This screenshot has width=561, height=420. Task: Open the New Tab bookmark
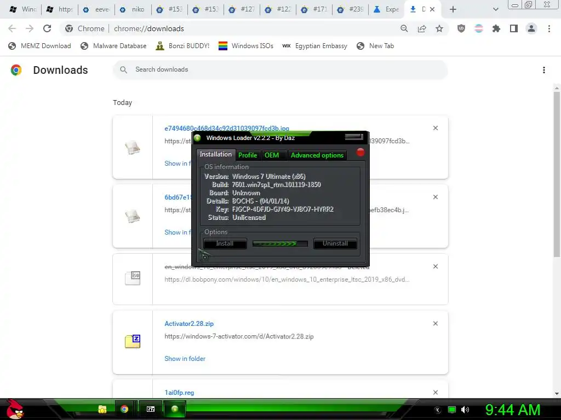[x=376, y=46]
